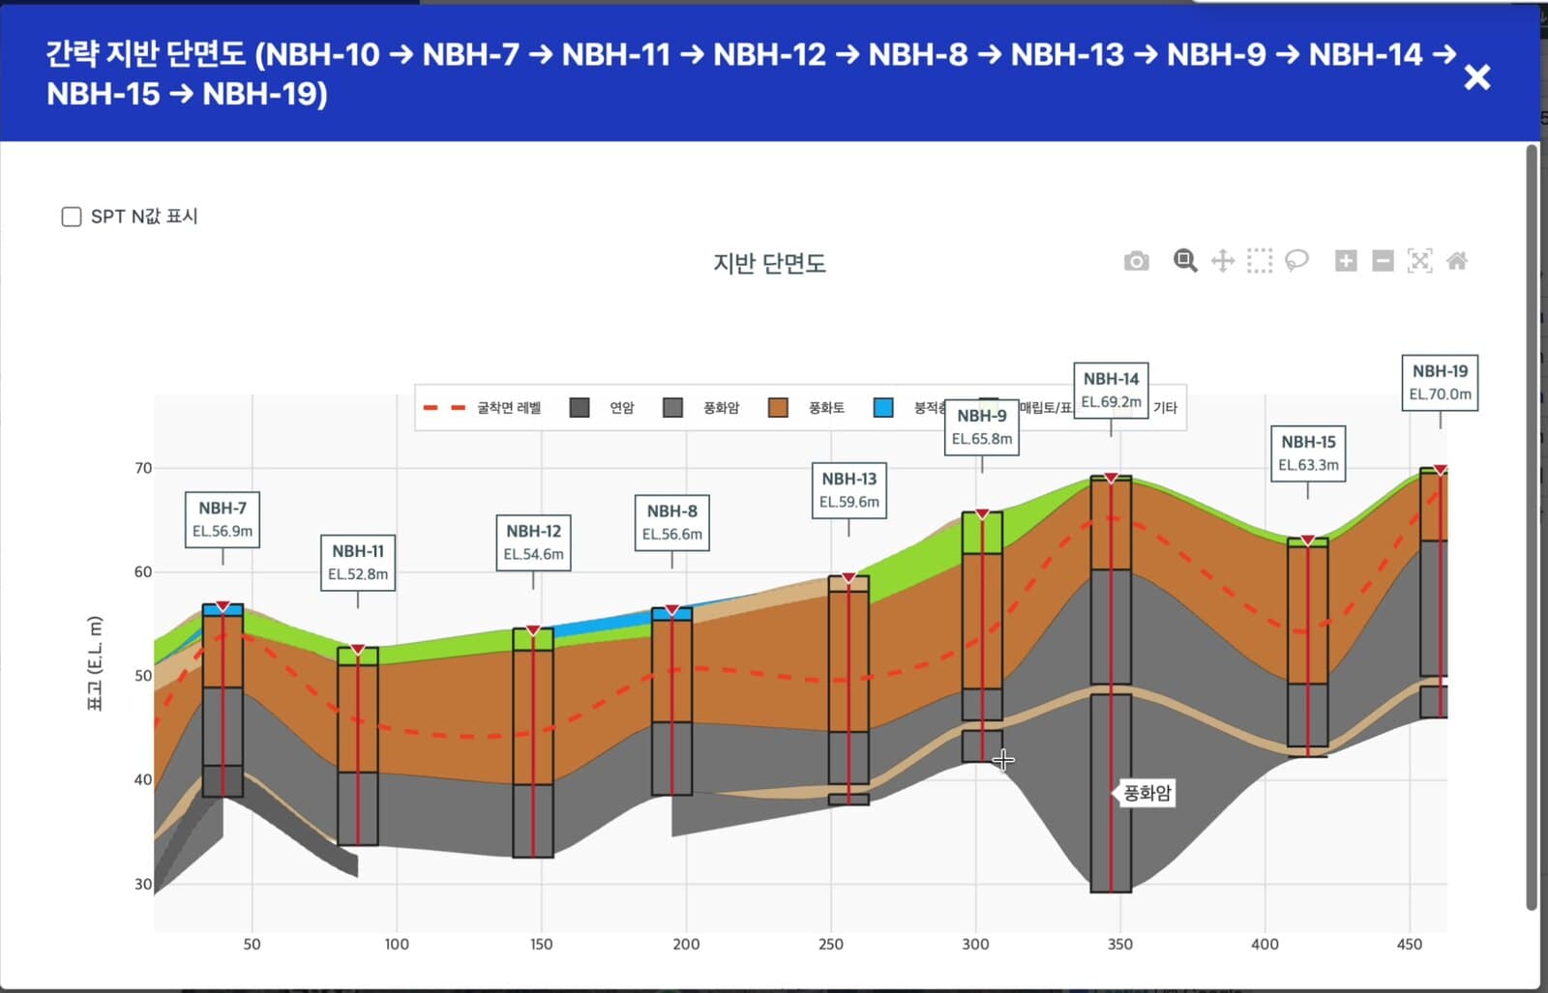1548x993 pixels.
Task: Zoom out with minus icon
Action: coord(1384,261)
